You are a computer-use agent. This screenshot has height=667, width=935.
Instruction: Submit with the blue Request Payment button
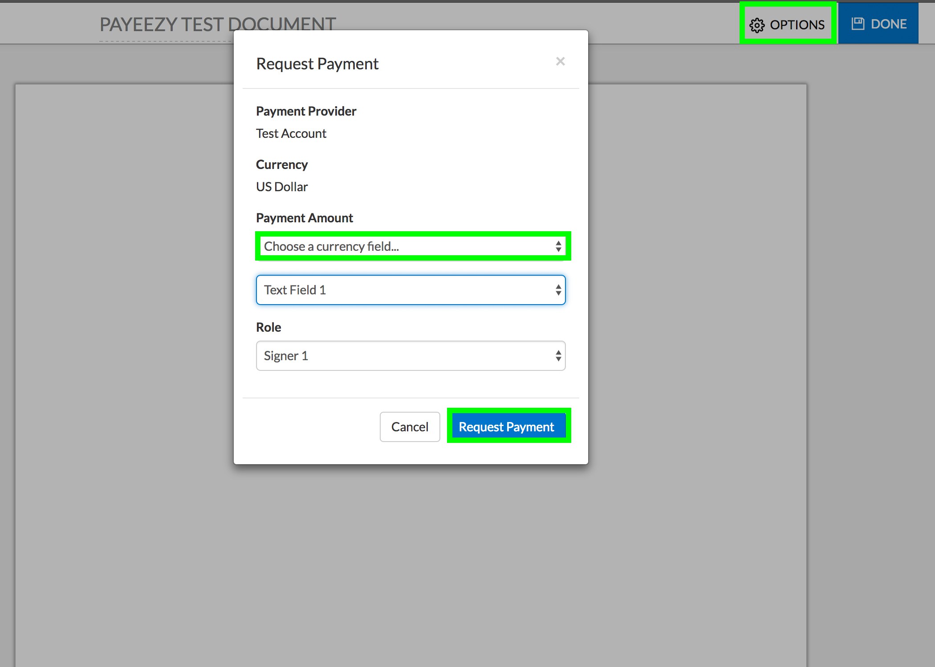507,427
